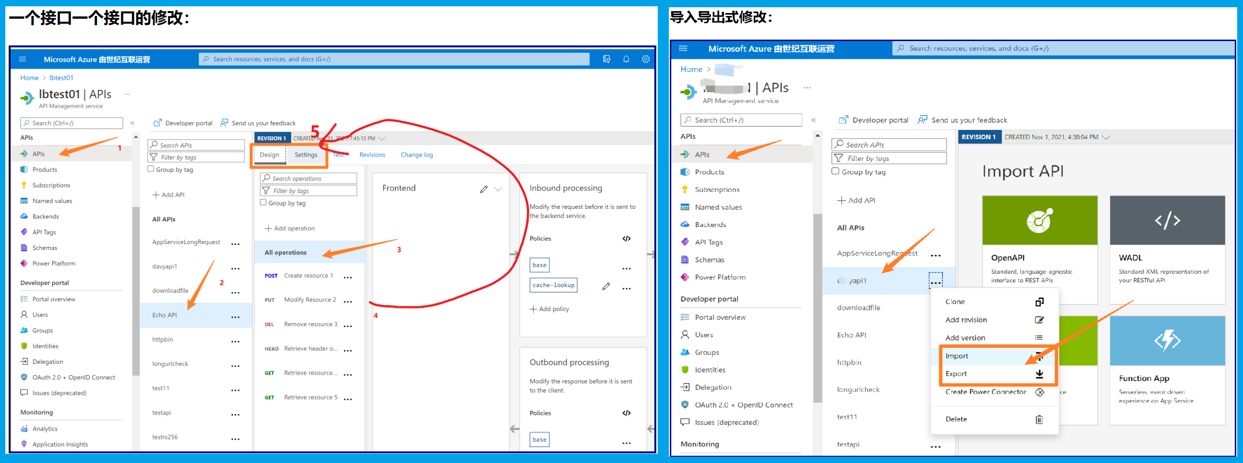The width and height of the screenshot is (1243, 463).
Task: Check Group by tag below Search APIs filter
Action: click(151, 169)
